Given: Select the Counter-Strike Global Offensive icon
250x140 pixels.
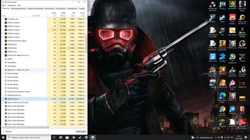Looking at the screenshot, I should click(222, 45).
